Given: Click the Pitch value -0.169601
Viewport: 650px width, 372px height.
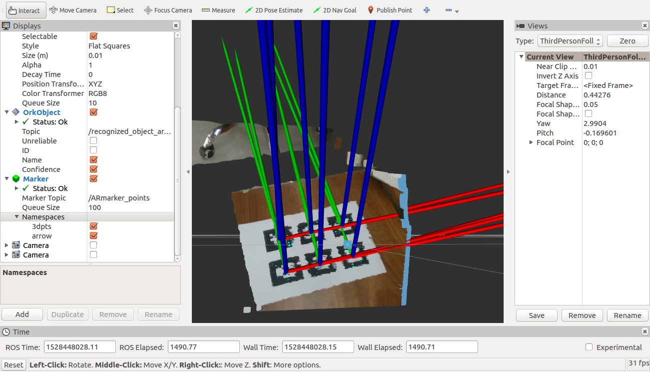Looking at the screenshot, I should pos(600,133).
